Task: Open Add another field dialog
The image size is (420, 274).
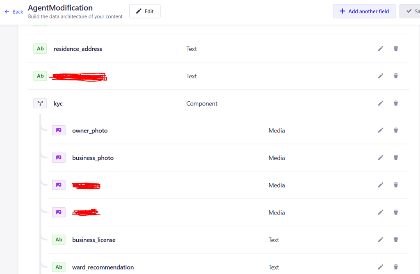Action: coord(364,11)
